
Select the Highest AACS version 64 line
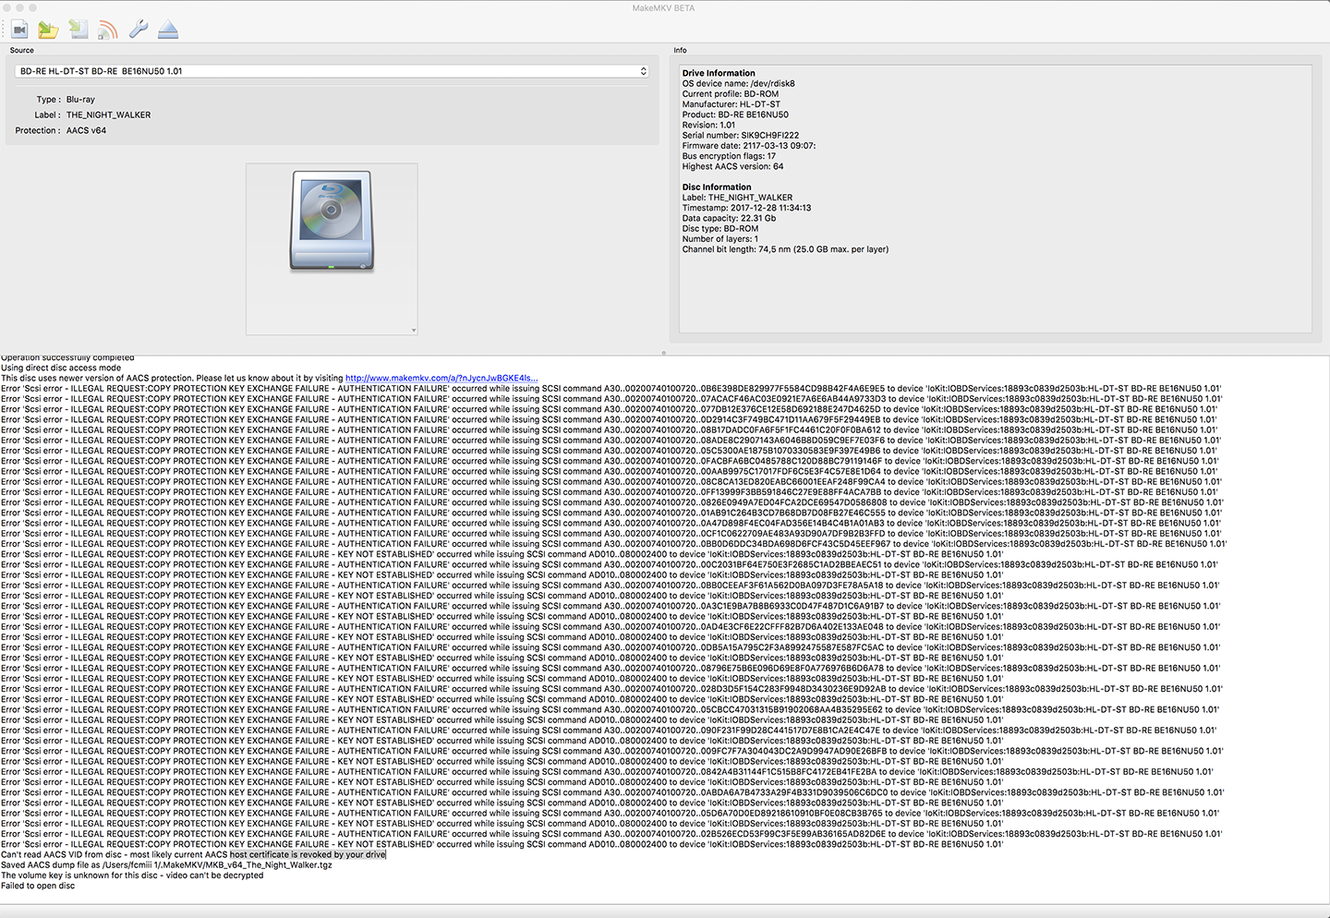[x=732, y=167]
